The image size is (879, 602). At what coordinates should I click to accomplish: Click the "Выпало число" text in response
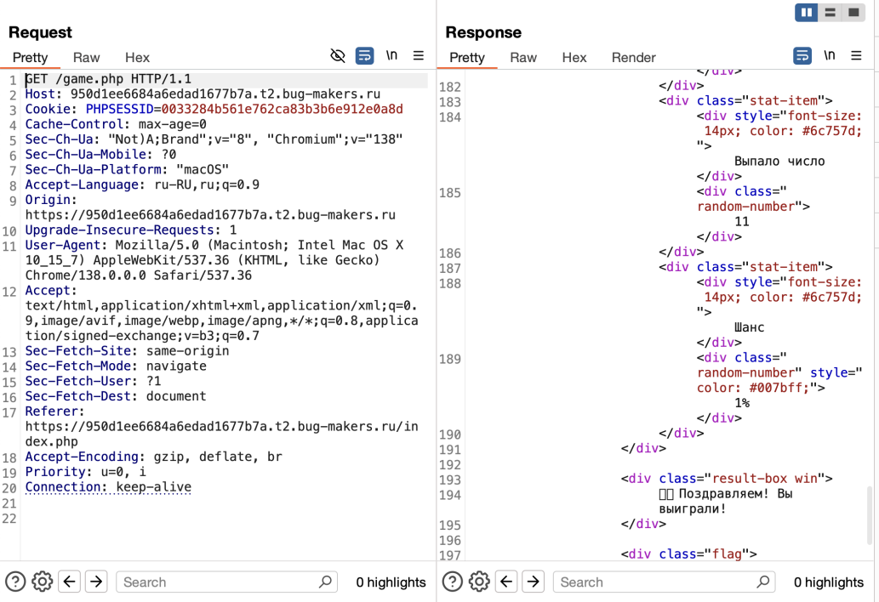point(779,162)
